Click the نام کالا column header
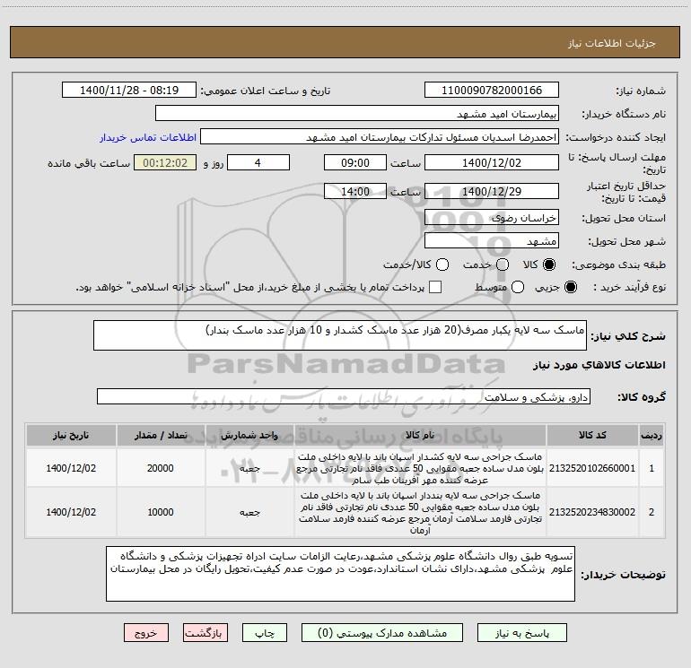 [420, 435]
